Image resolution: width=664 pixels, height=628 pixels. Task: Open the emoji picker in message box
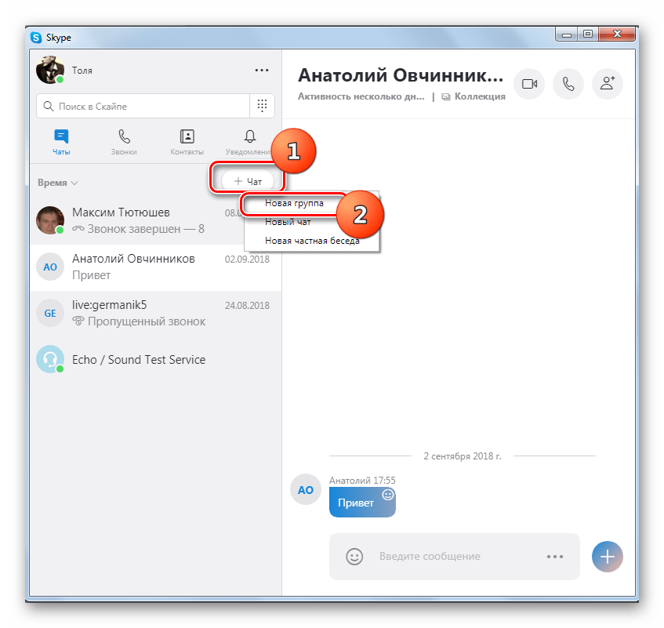pyautogui.click(x=354, y=557)
